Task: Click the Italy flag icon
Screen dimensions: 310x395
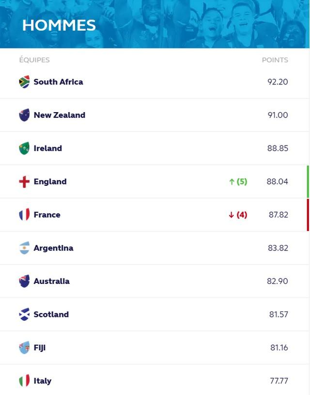Action: click(x=24, y=381)
